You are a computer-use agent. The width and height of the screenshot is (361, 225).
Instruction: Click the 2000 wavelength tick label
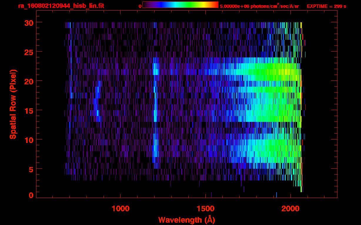click(x=291, y=209)
